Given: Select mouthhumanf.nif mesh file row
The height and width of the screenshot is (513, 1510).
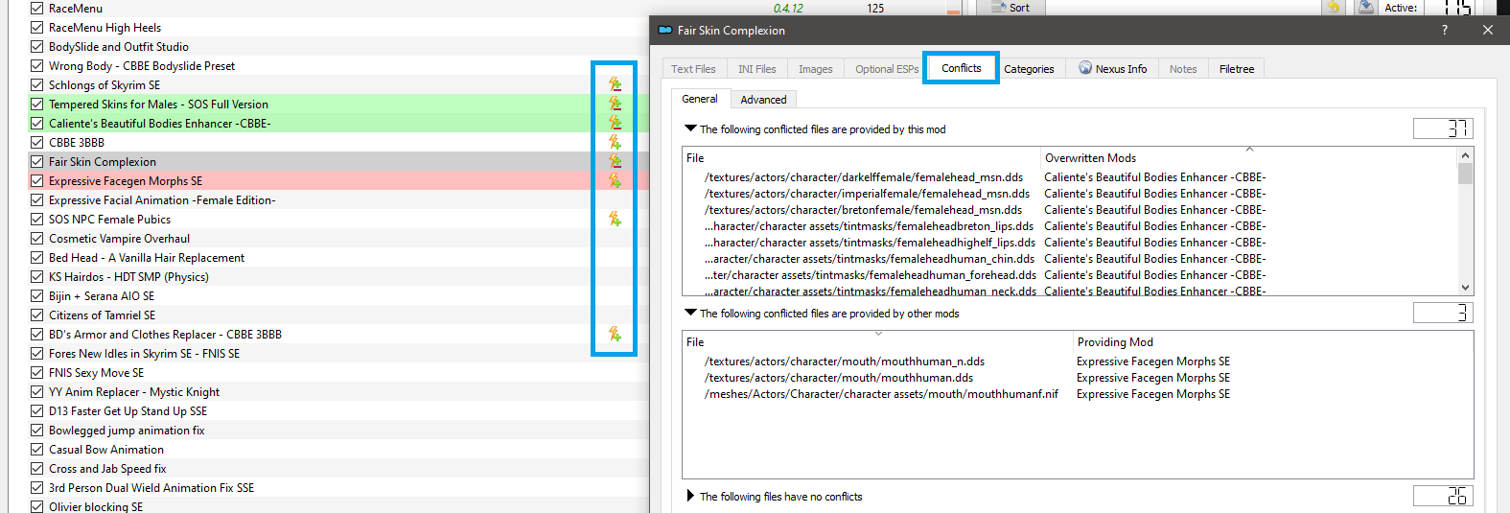Looking at the screenshot, I should click(x=1078, y=394).
